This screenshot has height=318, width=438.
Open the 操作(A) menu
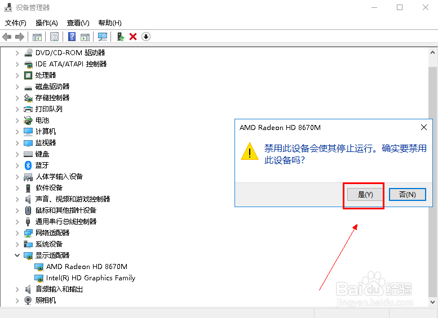(47, 23)
